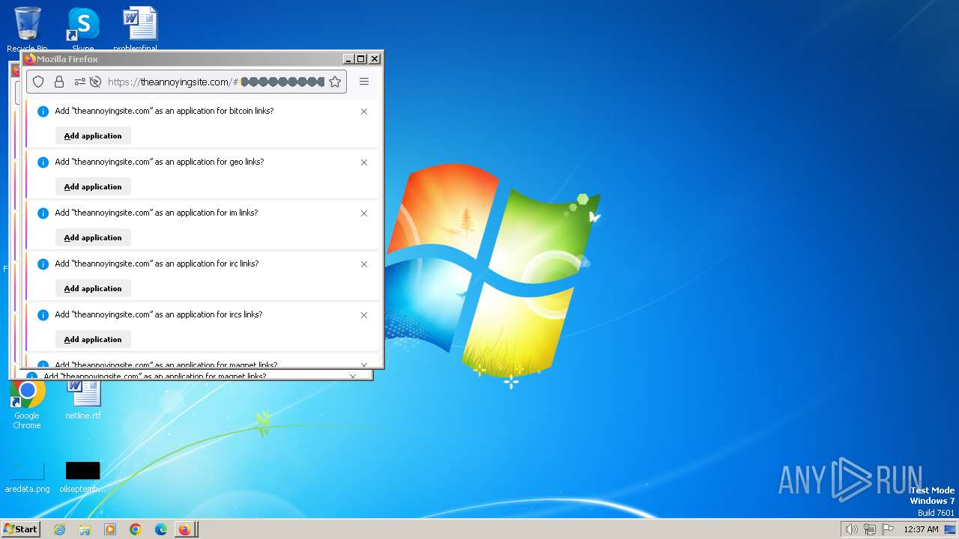Viewport: 959px width, 539px height.
Task: Select the netline.rtf desktop file
Action: [83, 400]
